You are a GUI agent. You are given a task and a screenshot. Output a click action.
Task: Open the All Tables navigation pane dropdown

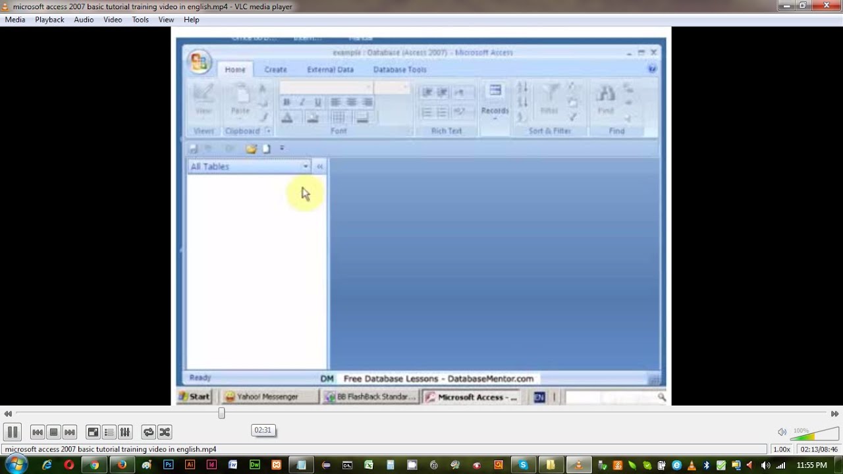[x=306, y=167]
